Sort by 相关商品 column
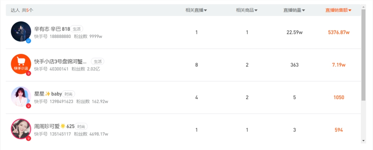 point(247,10)
